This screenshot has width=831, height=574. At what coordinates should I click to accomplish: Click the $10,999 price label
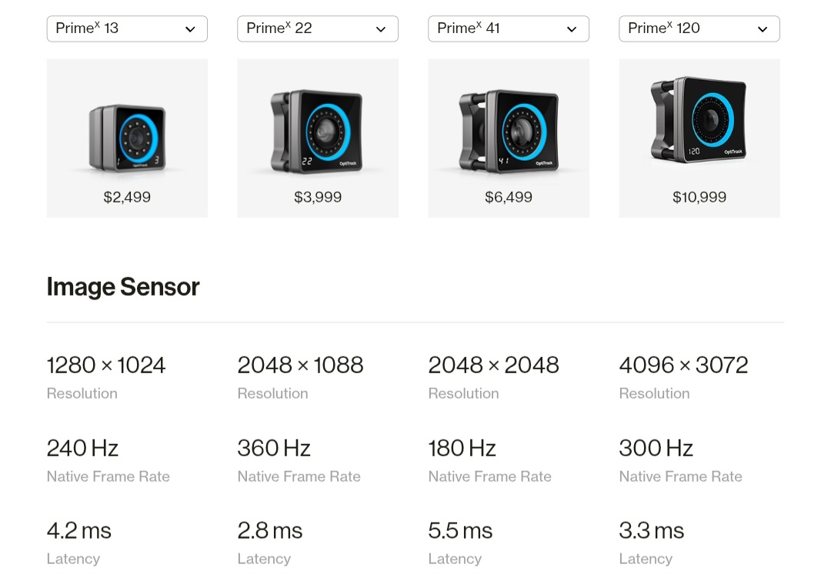tap(699, 197)
